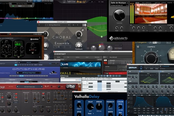Select Omnisphere part 1 button
The image size is (174, 116).
[x=16, y=65]
